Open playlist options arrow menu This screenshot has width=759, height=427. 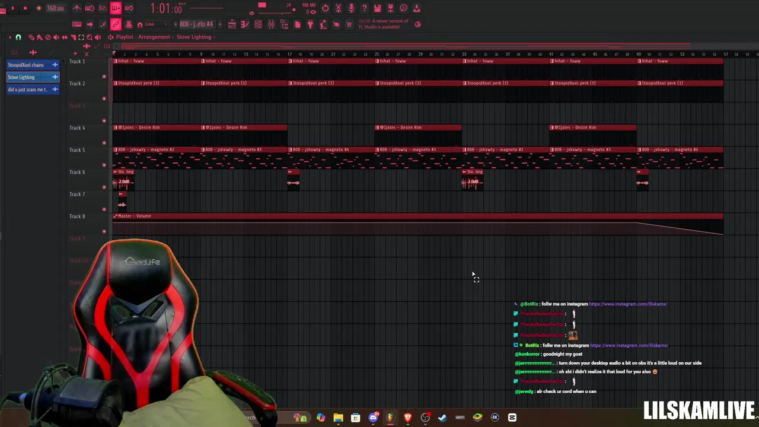point(10,37)
